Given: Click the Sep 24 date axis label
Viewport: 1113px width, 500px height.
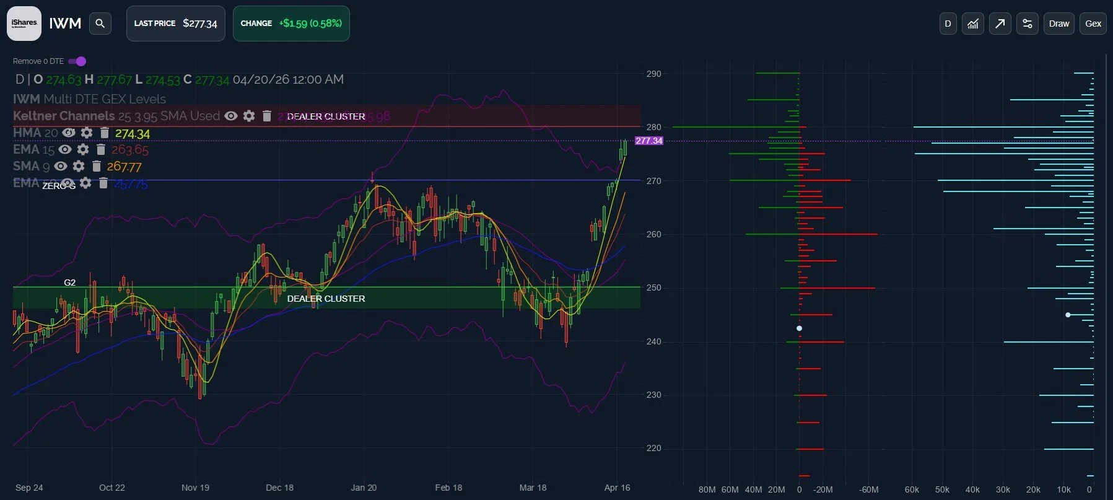Looking at the screenshot, I should click(29, 488).
